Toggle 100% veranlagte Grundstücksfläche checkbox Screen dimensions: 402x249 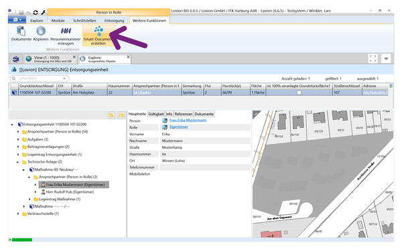click(299, 92)
